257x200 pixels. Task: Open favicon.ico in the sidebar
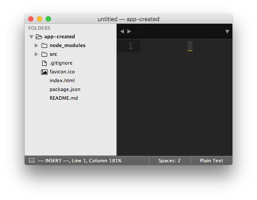62,72
